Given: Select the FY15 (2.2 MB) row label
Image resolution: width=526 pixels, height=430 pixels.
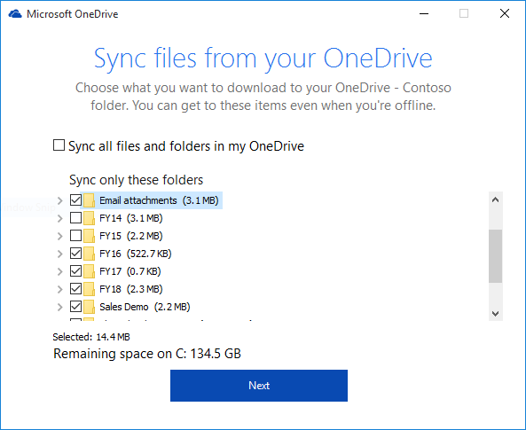Looking at the screenshot, I should click(x=130, y=236).
